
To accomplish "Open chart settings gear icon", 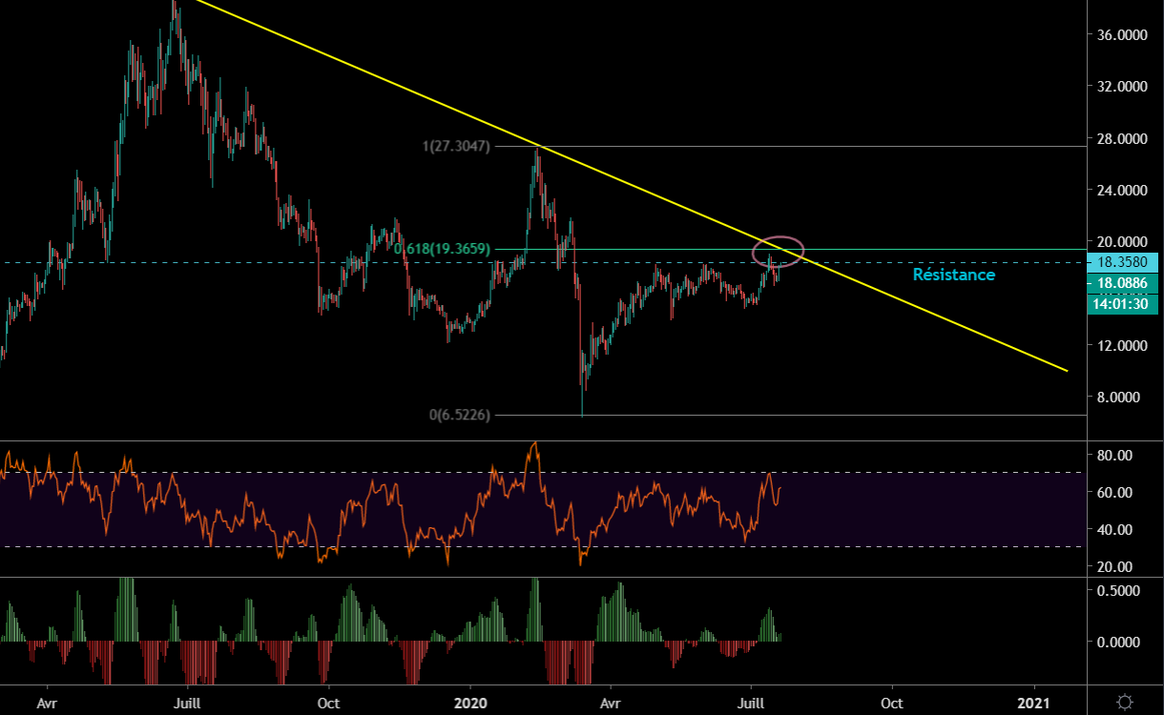I will [1125, 702].
